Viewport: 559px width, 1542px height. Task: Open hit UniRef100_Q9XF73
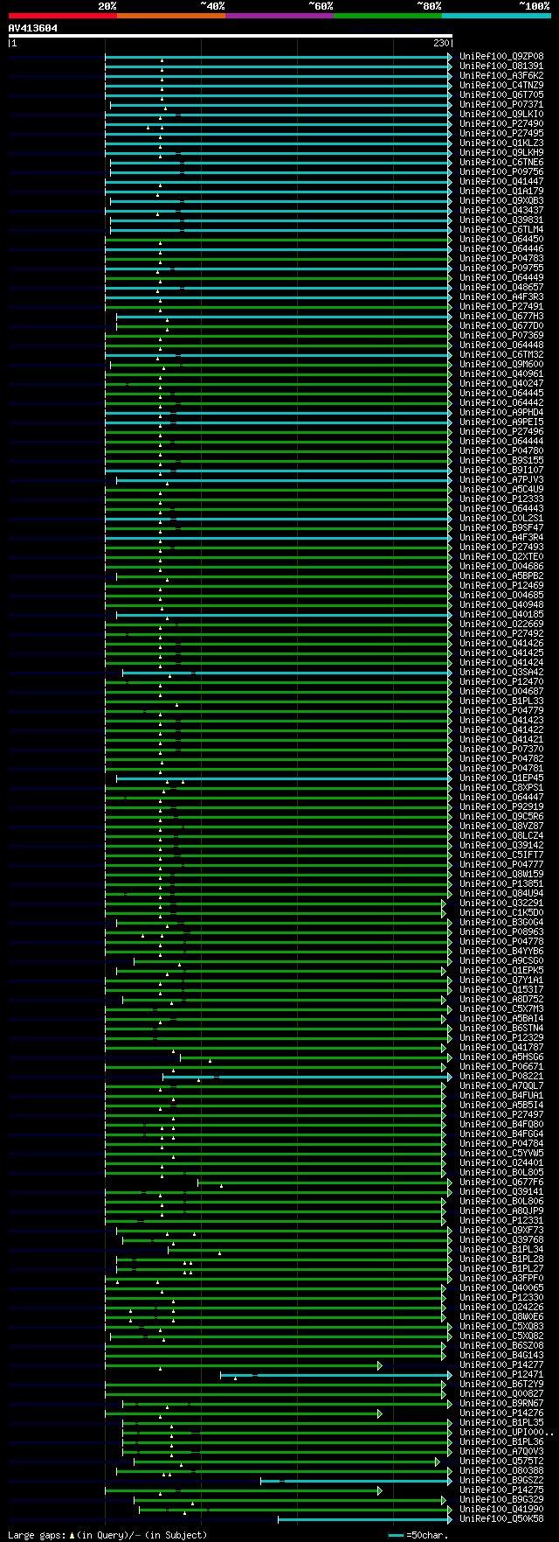click(x=501, y=1231)
